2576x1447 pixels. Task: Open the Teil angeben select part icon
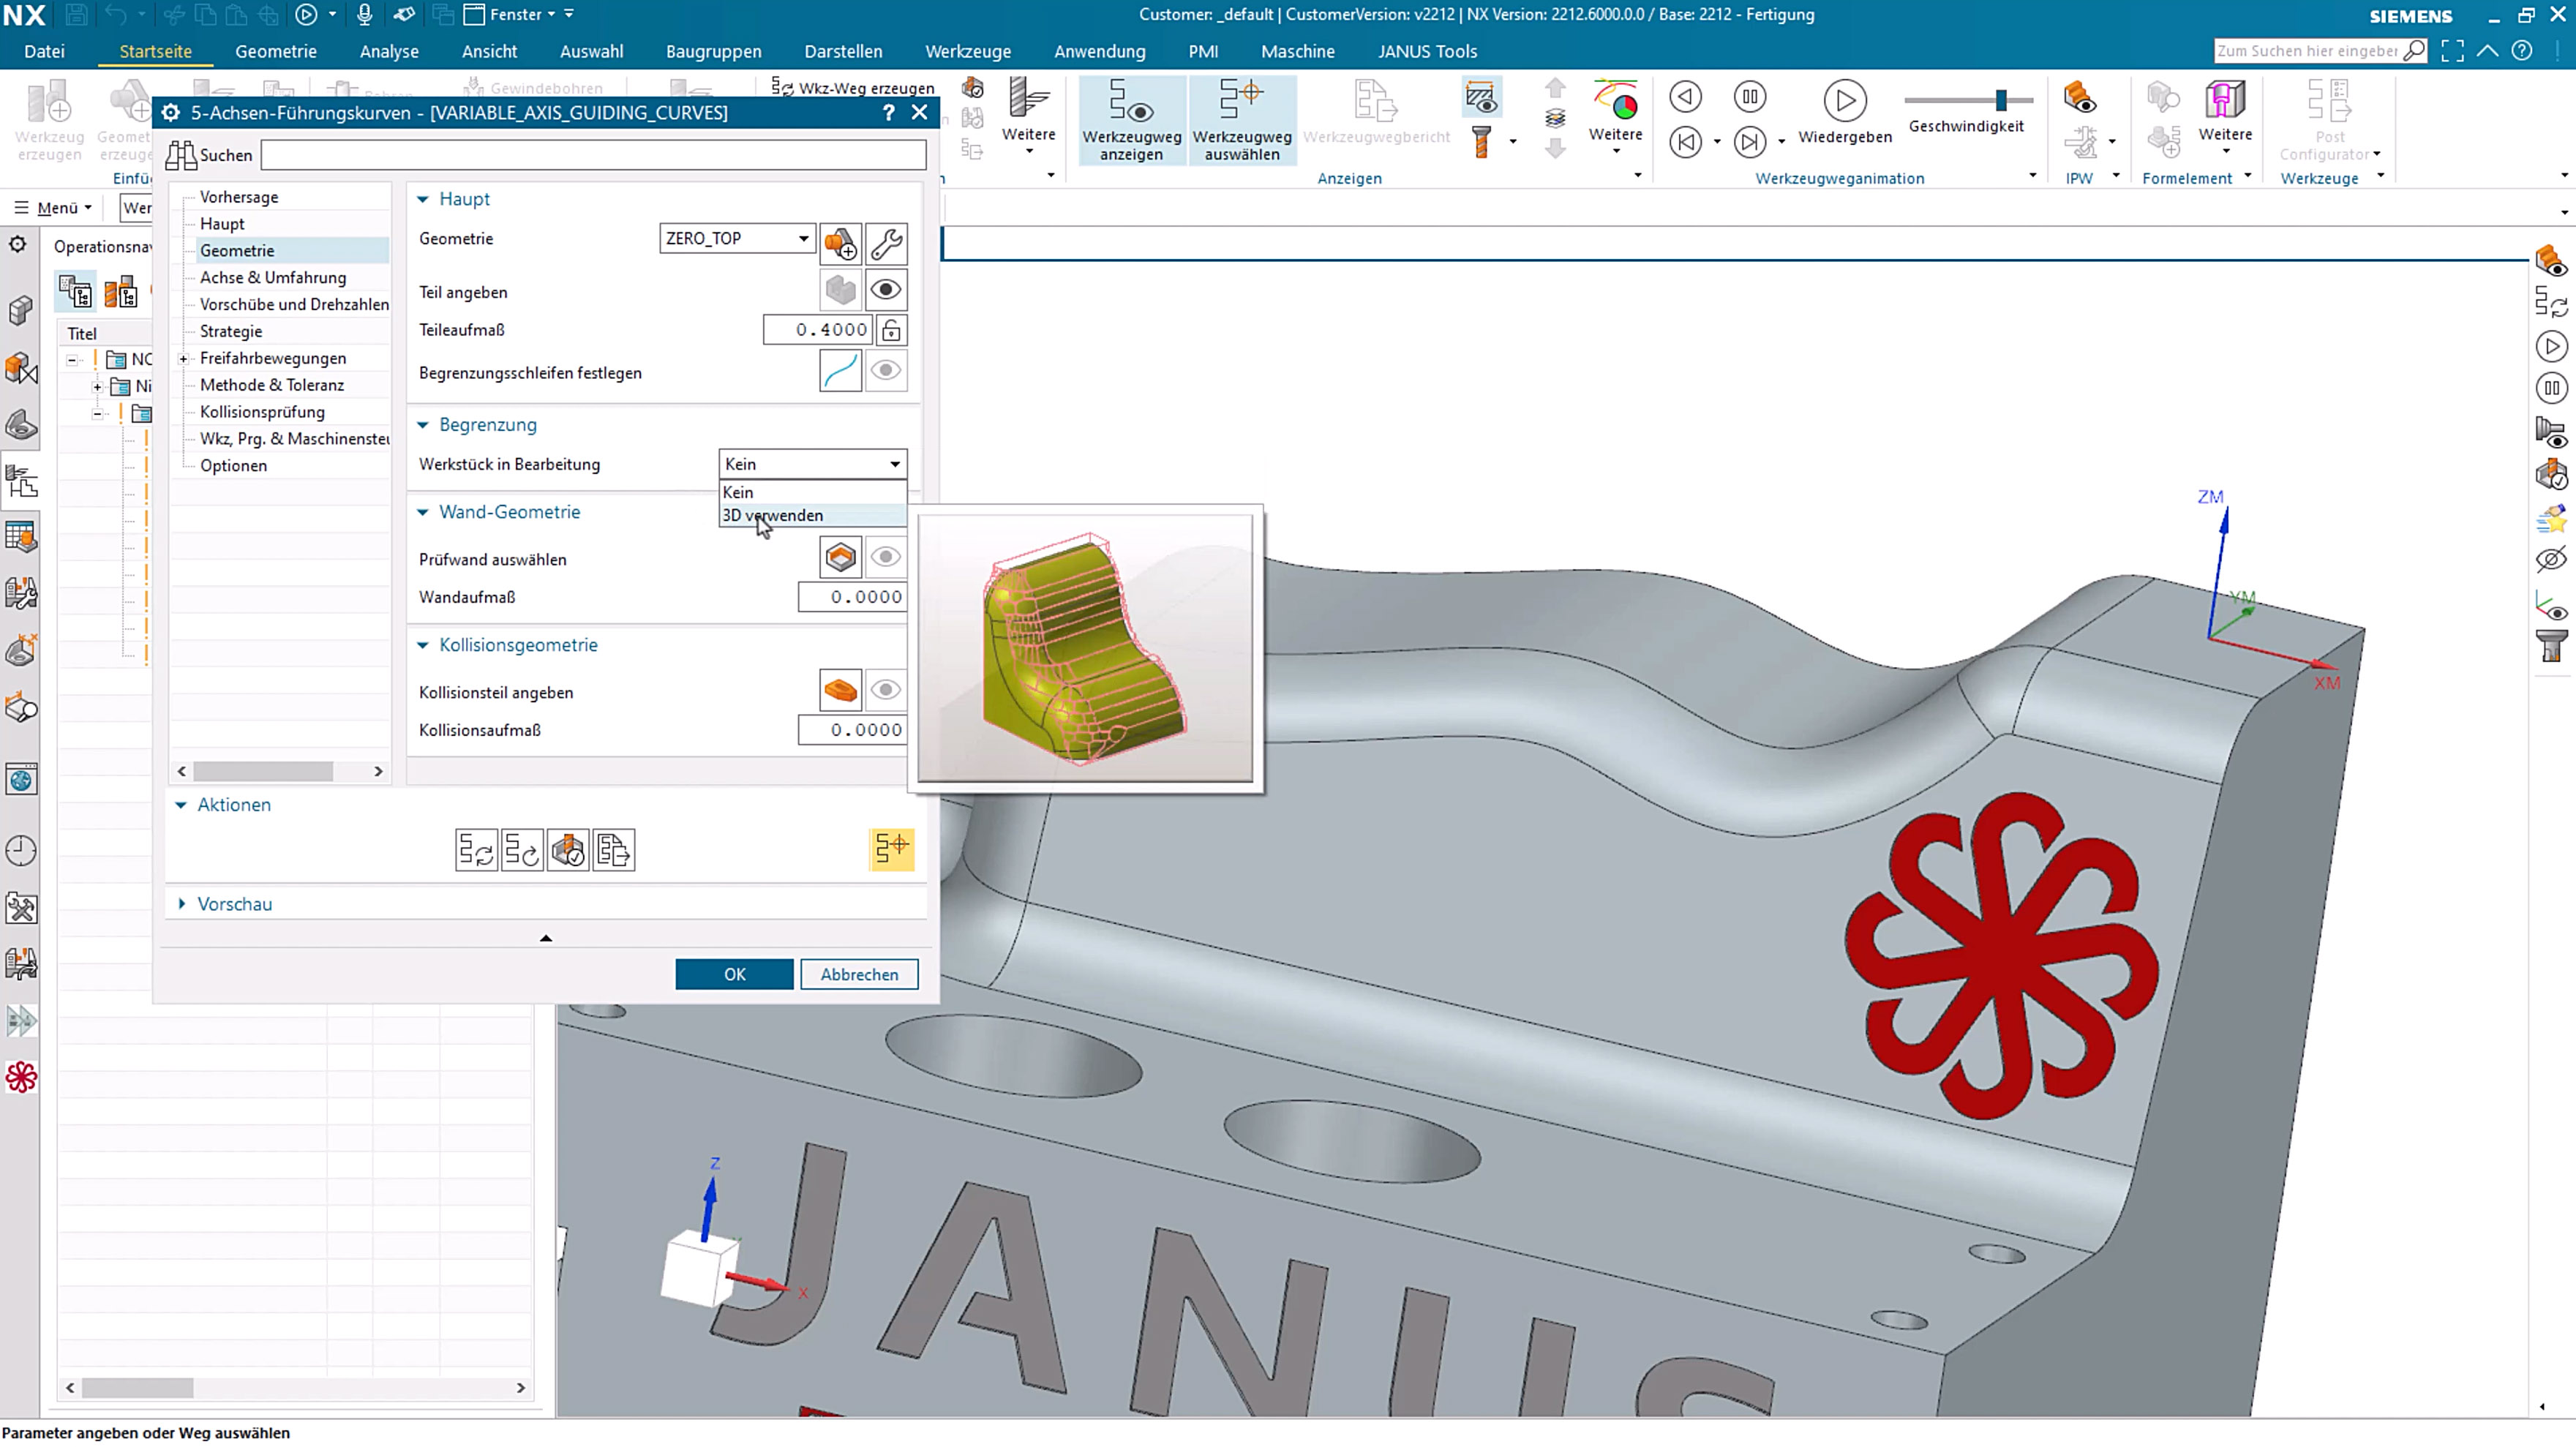click(840, 291)
